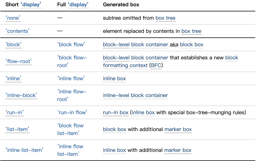Open the 'contents' keyword link
This screenshot has width=257, height=161.
tap(18, 31)
